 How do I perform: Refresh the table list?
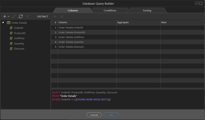tap(20, 17)
